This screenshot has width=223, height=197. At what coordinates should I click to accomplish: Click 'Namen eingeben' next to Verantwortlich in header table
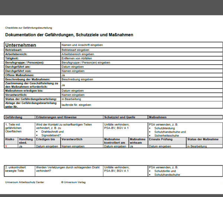(x=73, y=95)
